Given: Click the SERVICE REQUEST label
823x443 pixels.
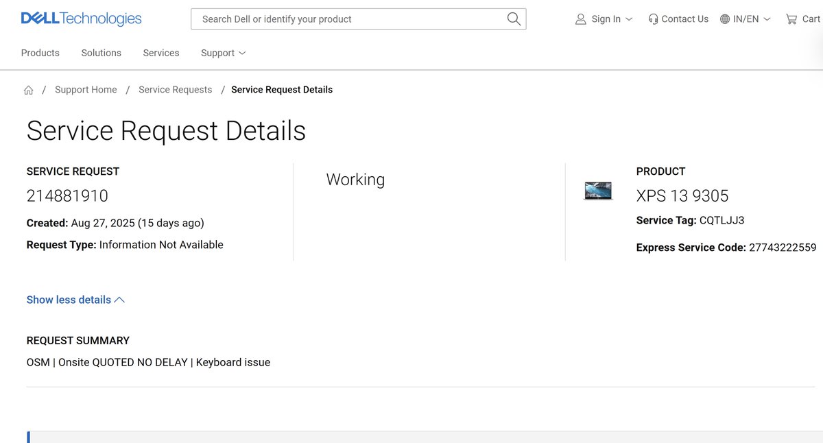Looking at the screenshot, I should (x=73, y=171).
